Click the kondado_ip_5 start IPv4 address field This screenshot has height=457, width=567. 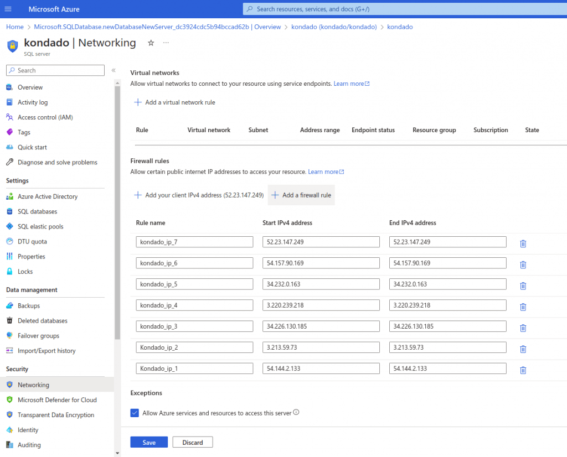point(321,284)
